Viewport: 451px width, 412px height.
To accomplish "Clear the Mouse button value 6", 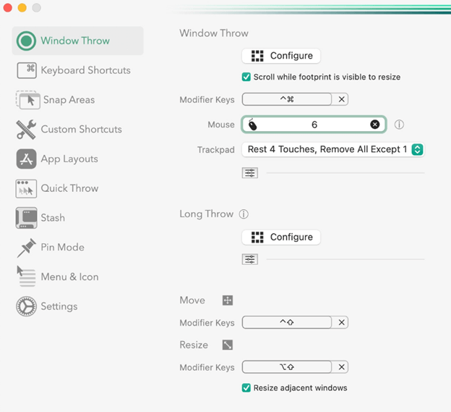I will pos(374,125).
